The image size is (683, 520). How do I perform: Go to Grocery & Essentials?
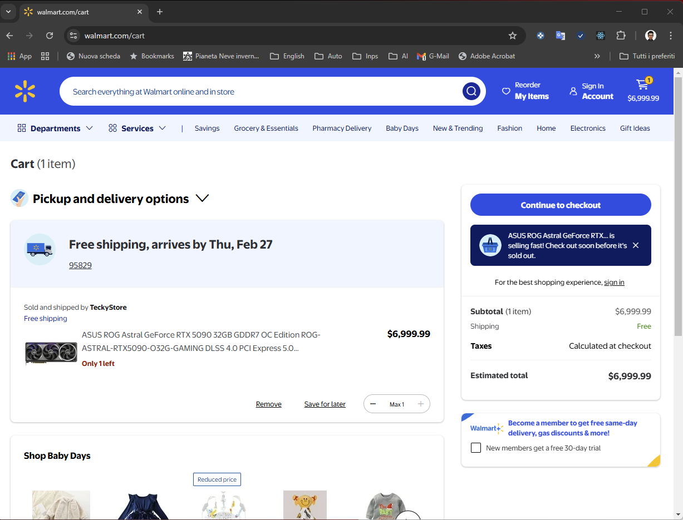click(x=266, y=128)
